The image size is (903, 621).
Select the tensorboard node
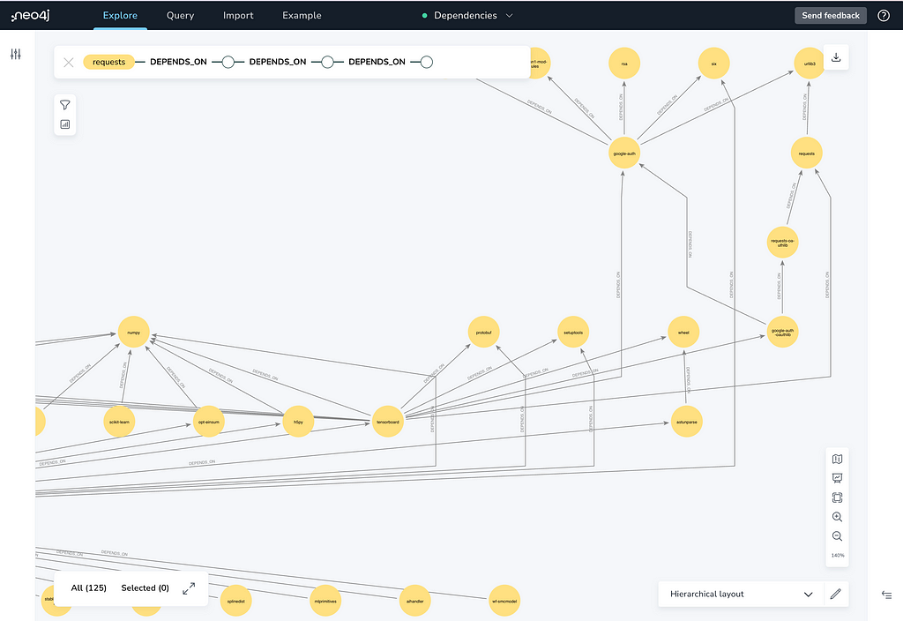(x=388, y=422)
